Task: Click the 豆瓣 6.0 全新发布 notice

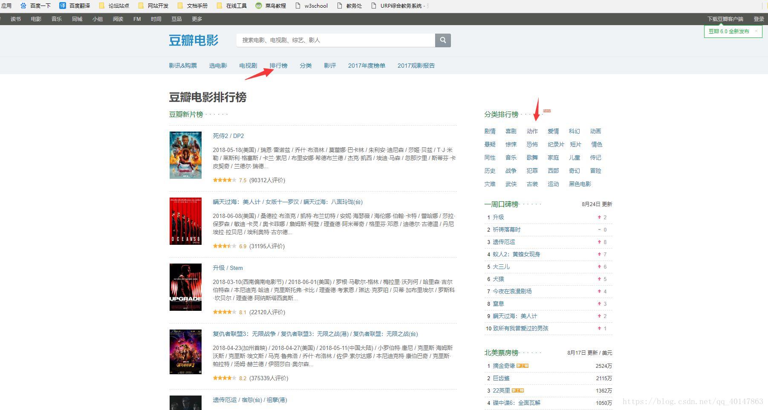Action: (729, 31)
